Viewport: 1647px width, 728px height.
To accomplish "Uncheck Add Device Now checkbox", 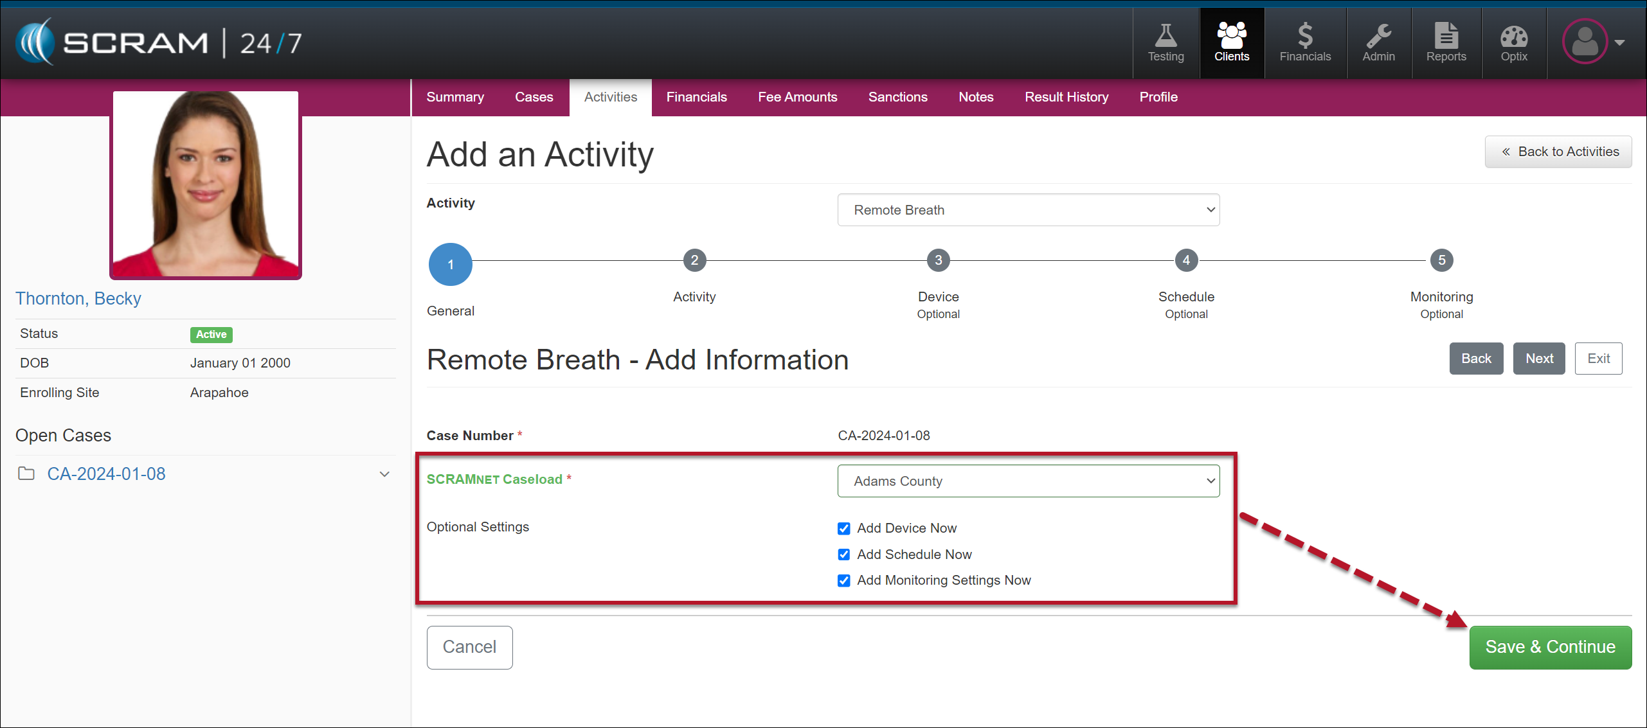I will 843,528.
